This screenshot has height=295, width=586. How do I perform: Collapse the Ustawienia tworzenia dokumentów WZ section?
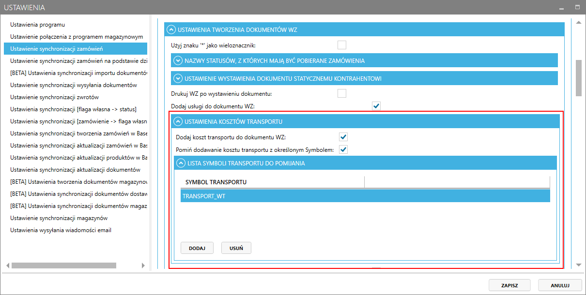pyautogui.click(x=171, y=29)
